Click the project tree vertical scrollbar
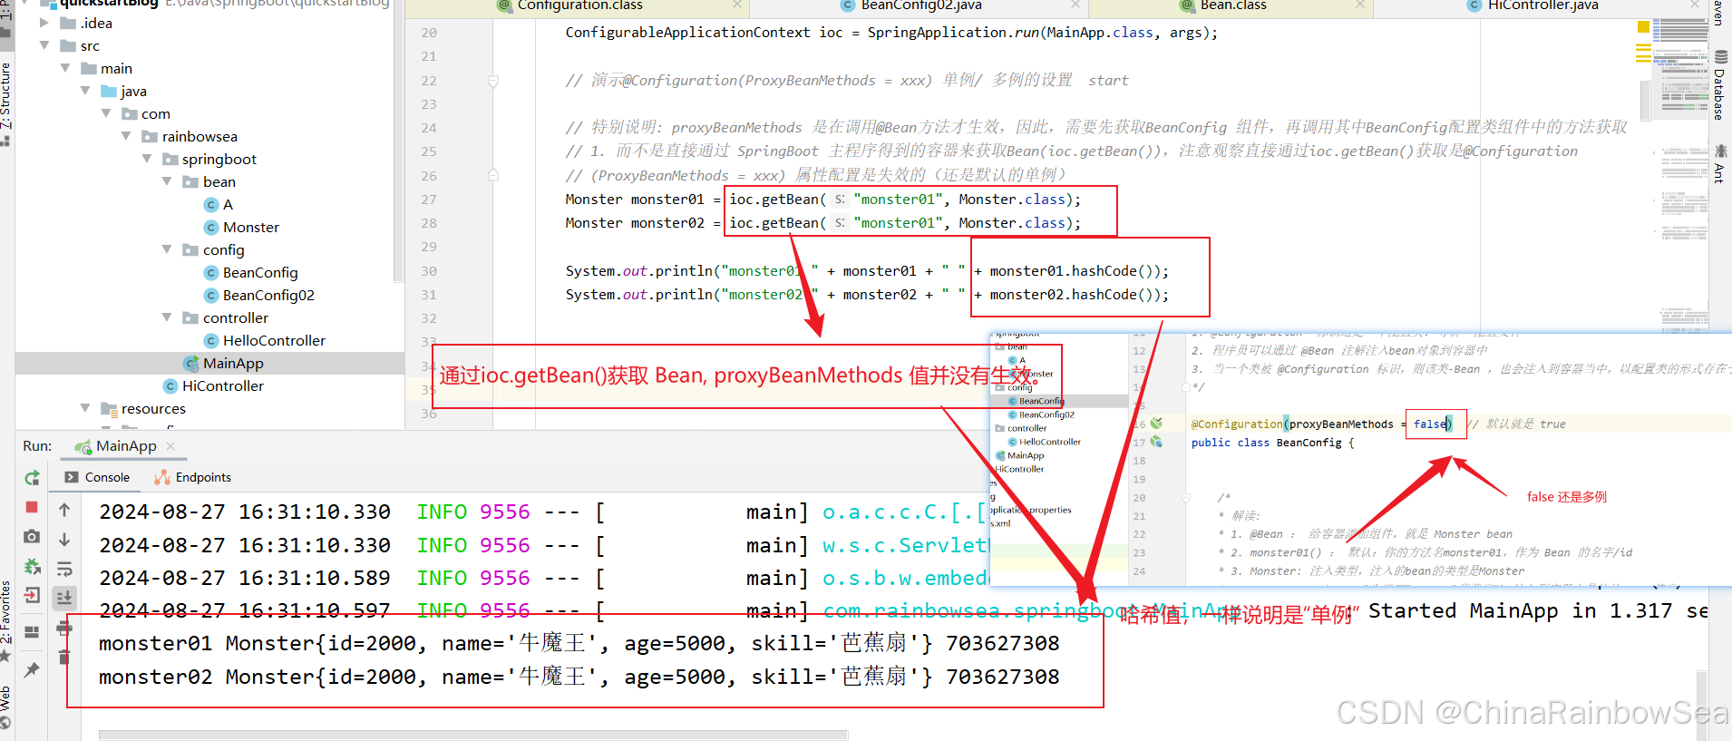This screenshot has height=741, width=1732. click(397, 141)
